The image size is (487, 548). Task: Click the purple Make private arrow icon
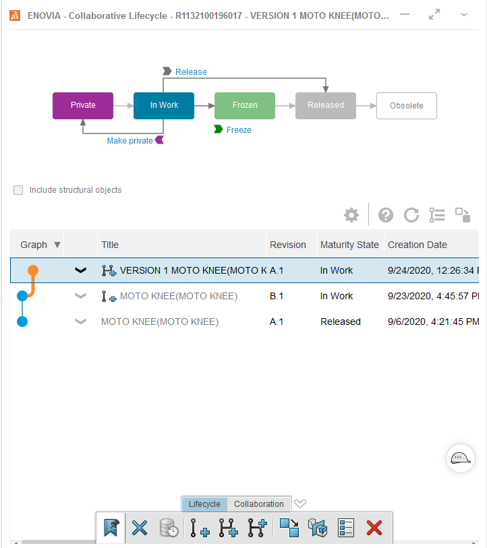[x=160, y=140]
